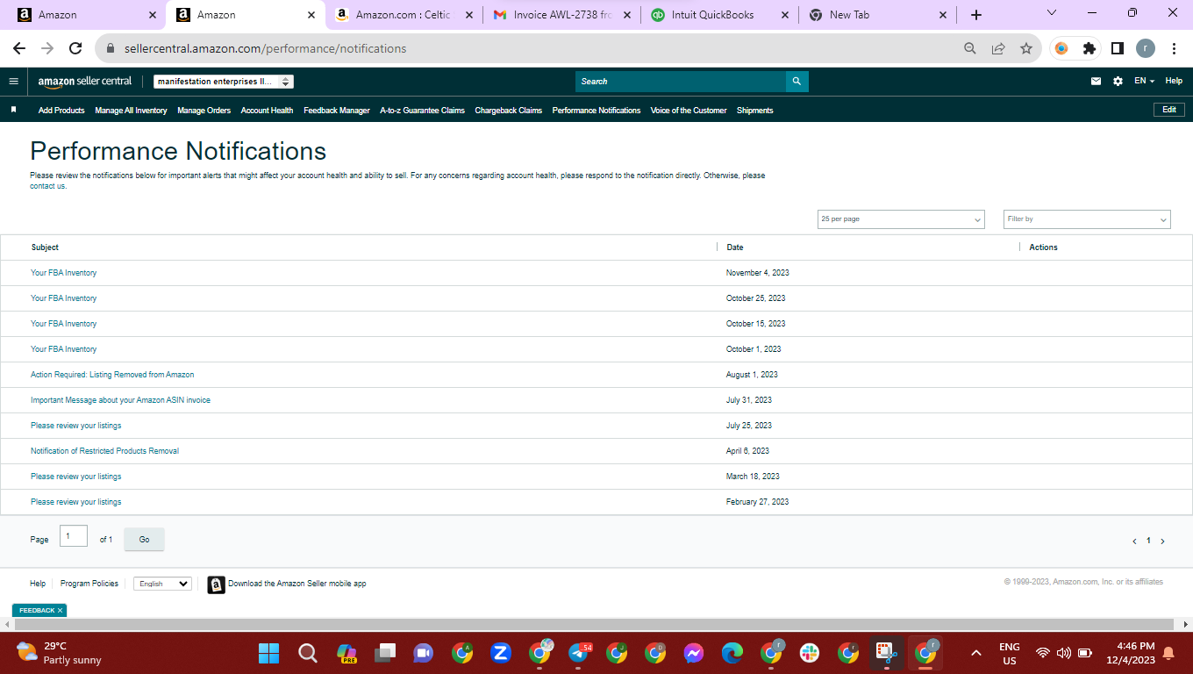The image size is (1193, 674).
Task: Switch to the Invoice AWL-2738 Gmail tab
Action: click(x=561, y=15)
